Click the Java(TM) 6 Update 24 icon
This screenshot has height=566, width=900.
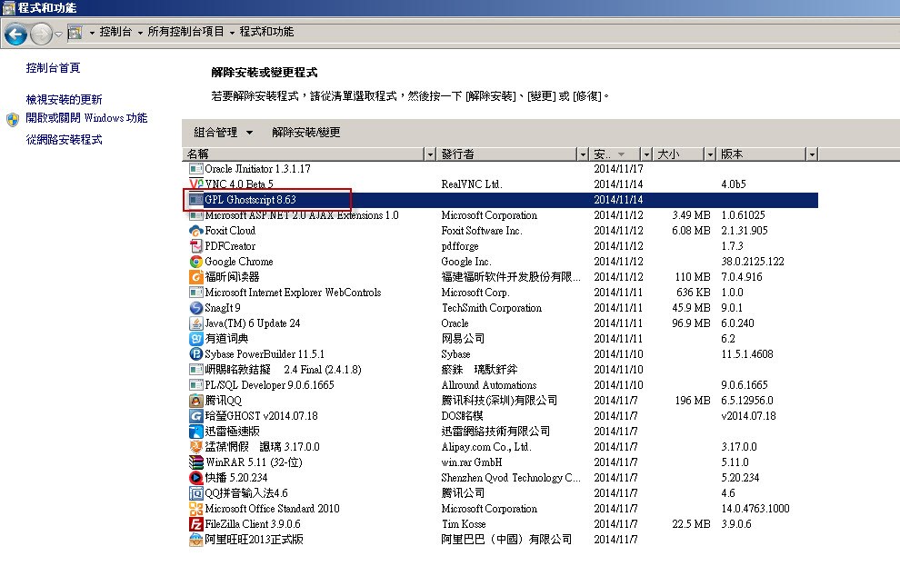tap(195, 323)
